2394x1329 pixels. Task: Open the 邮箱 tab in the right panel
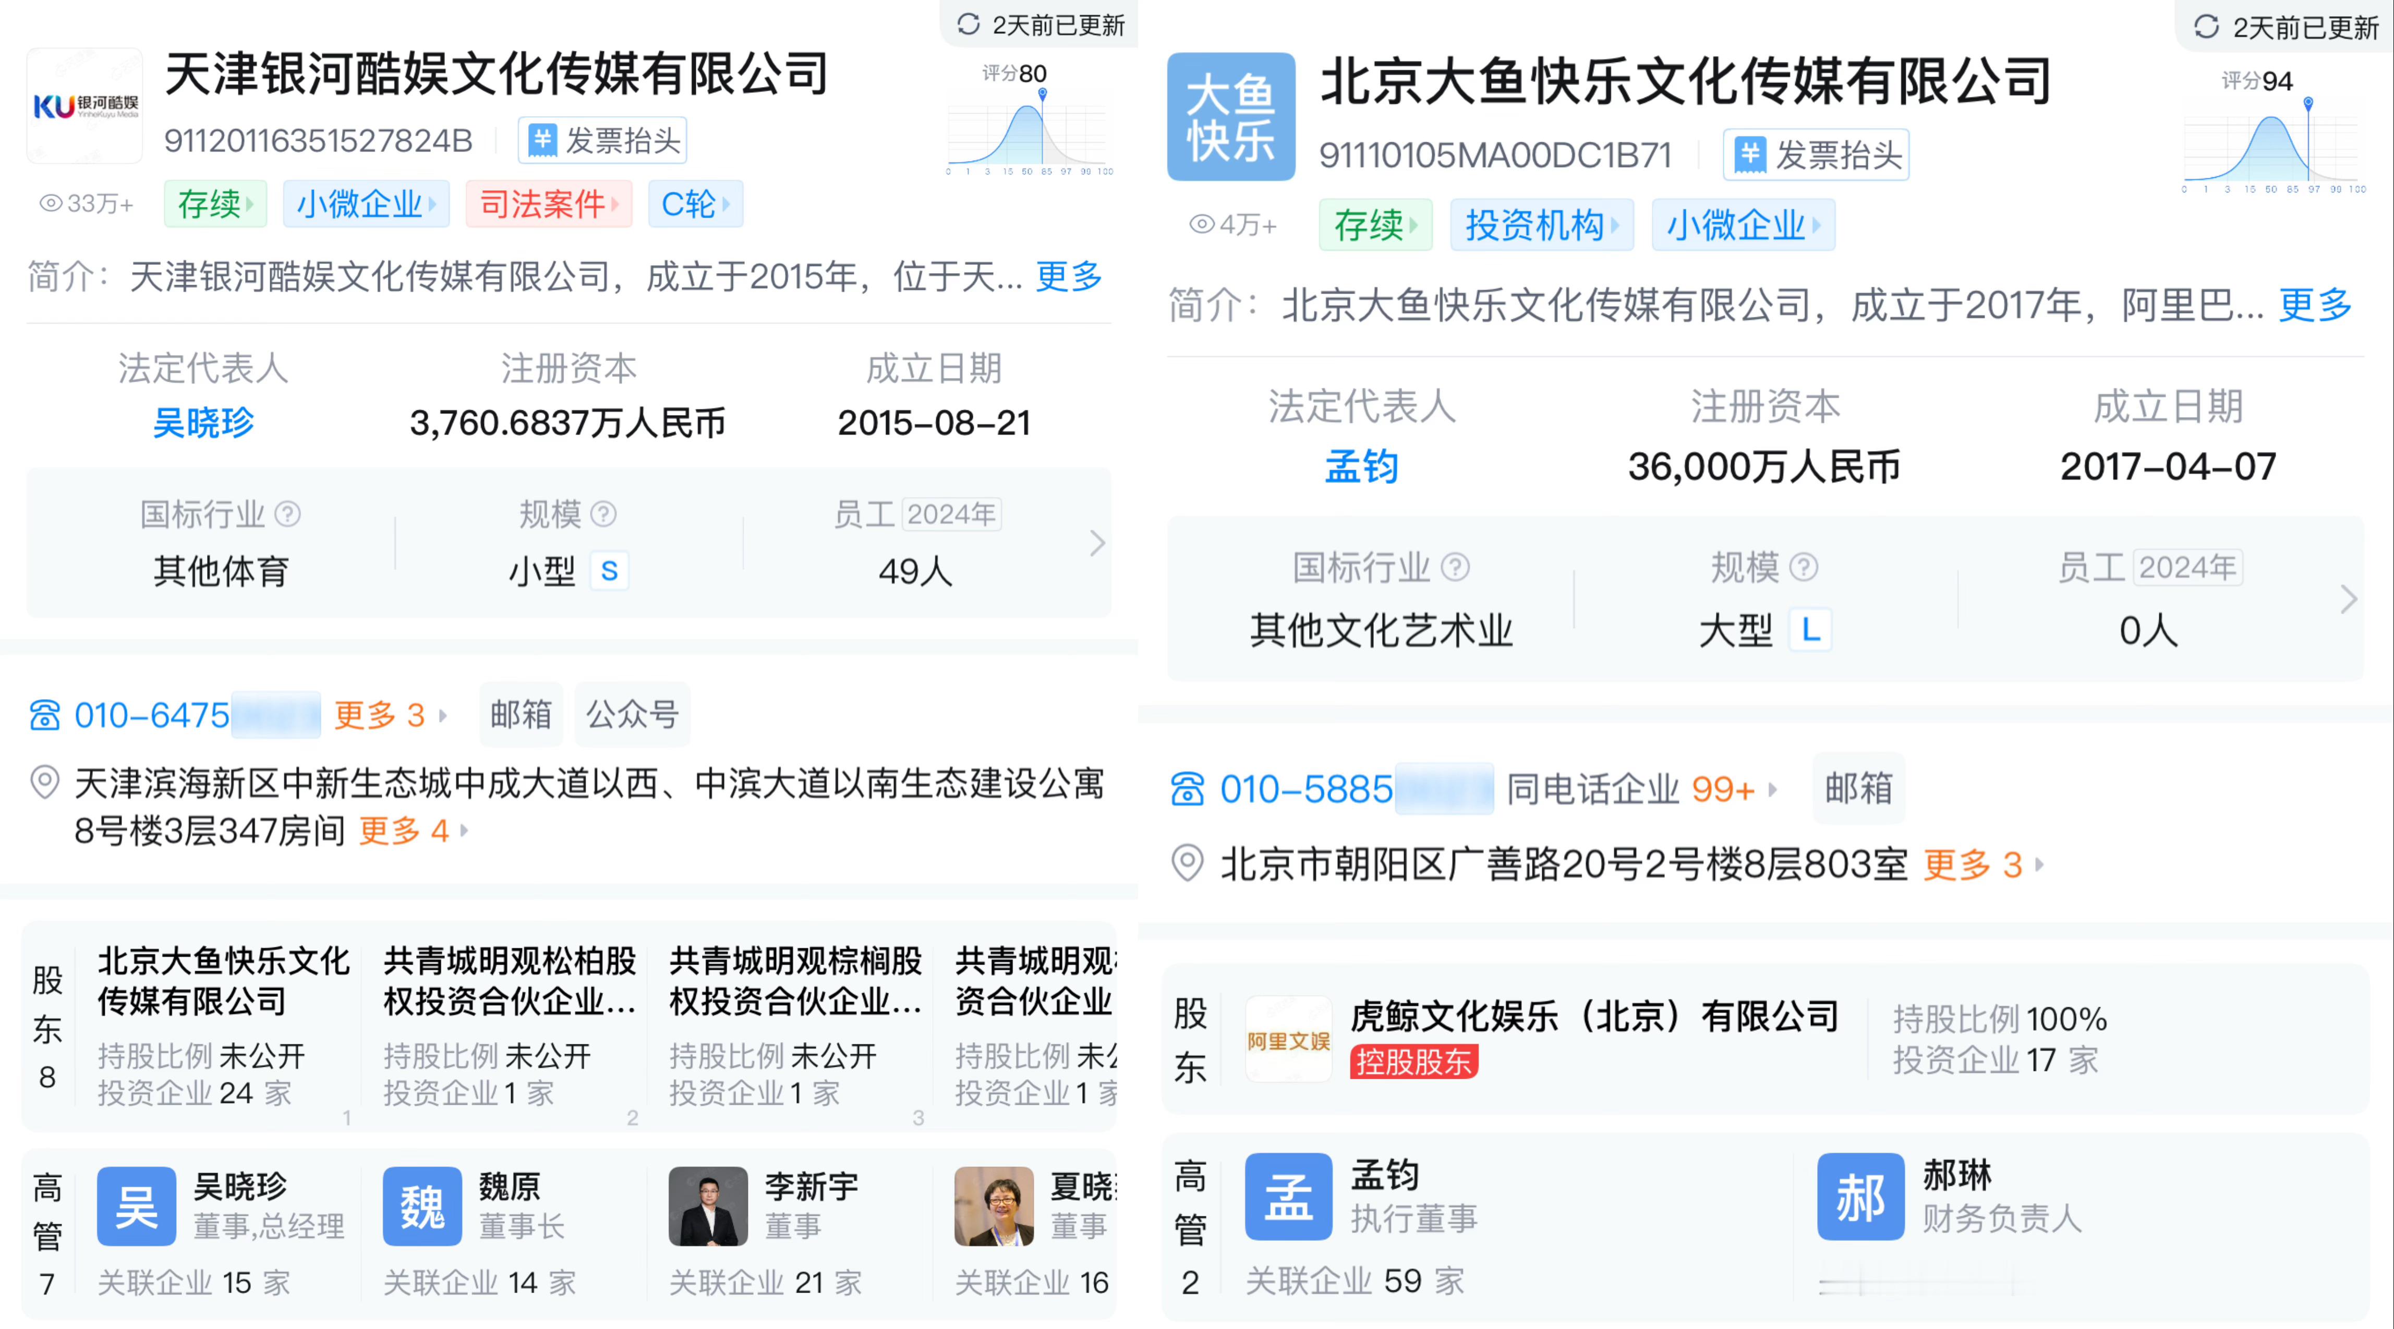click(x=1858, y=788)
